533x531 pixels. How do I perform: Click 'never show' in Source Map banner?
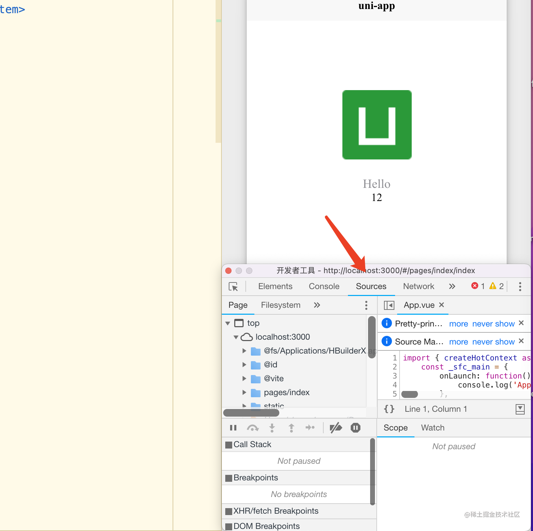pyautogui.click(x=493, y=342)
